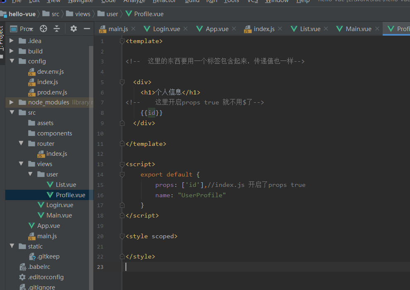Close the main.js editor tab
This screenshot has width=410, height=290.
tap(135, 29)
